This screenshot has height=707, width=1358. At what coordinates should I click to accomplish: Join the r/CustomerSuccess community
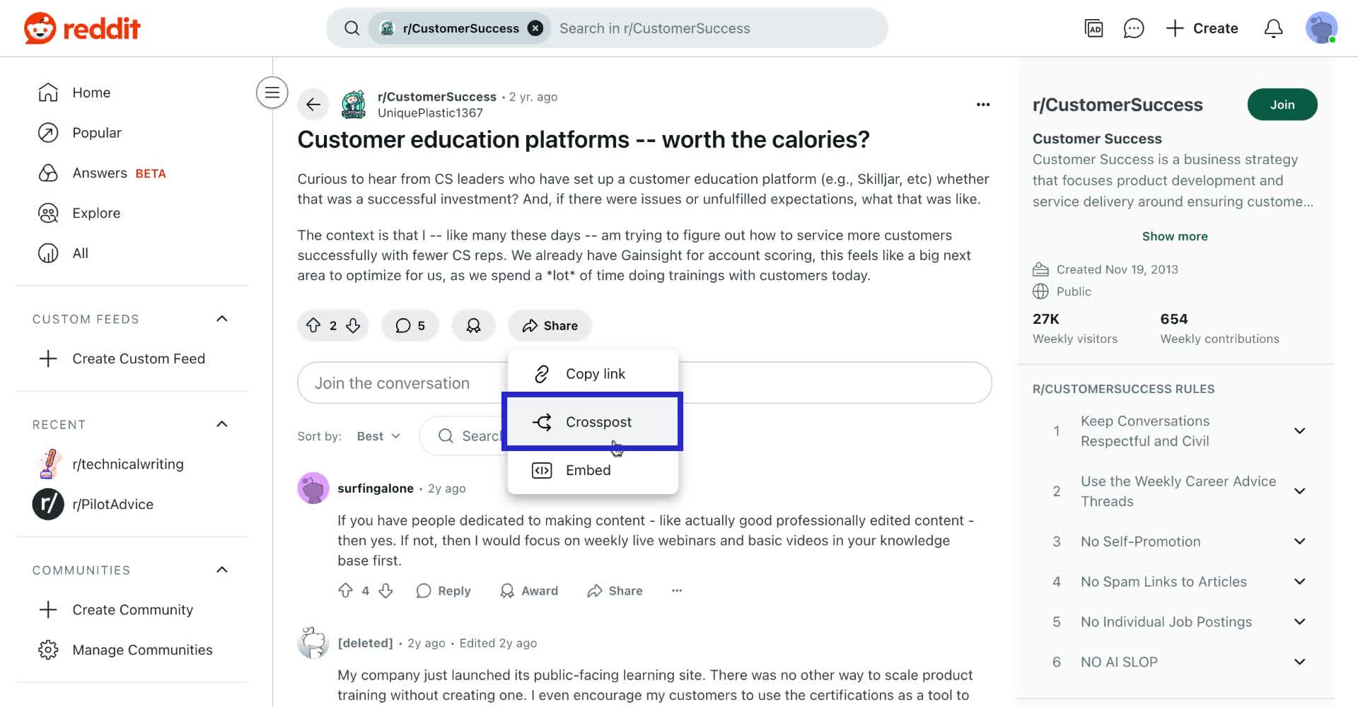[x=1282, y=105]
